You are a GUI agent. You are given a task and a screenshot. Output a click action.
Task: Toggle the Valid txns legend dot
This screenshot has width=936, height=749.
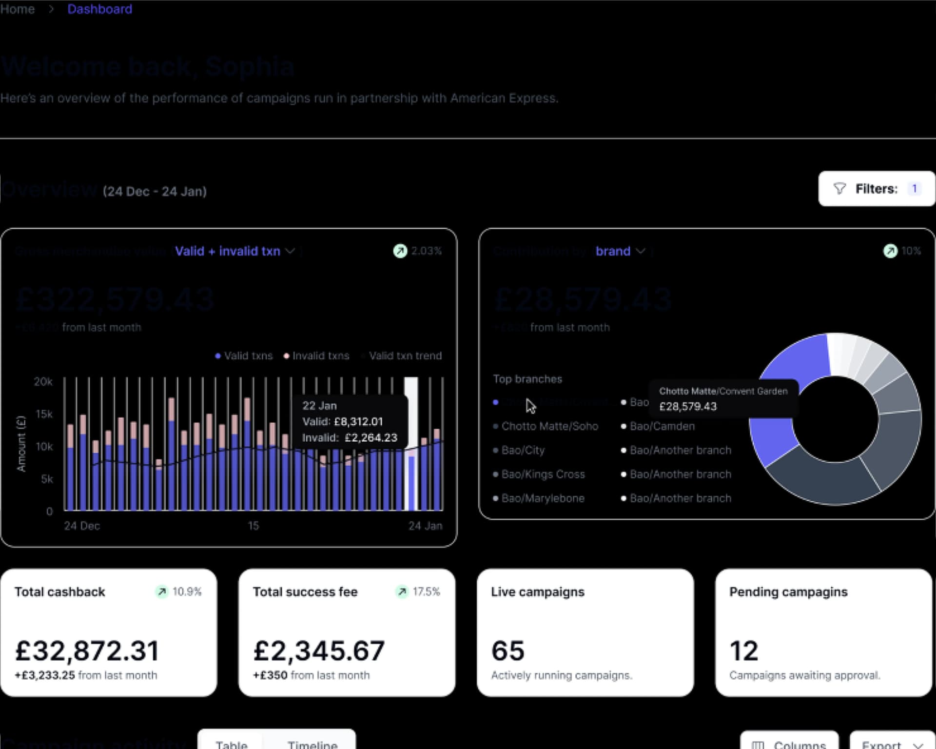click(218, 356)
